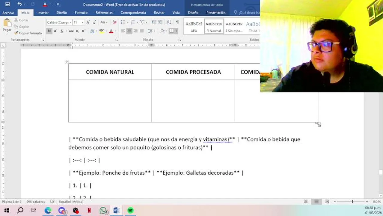Toggle strikethrough abc formatting

(x=71, y=31)
